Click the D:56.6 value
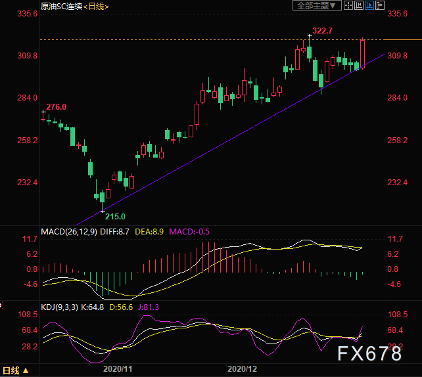This screenshot has width=422, height=377. tap(121, 307)
